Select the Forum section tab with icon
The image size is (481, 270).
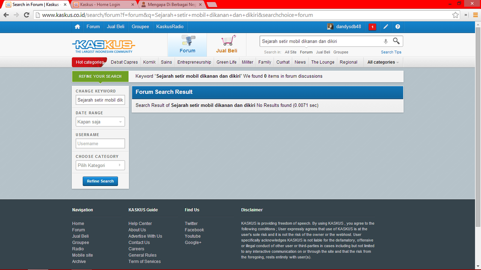[x=187, y=45]
